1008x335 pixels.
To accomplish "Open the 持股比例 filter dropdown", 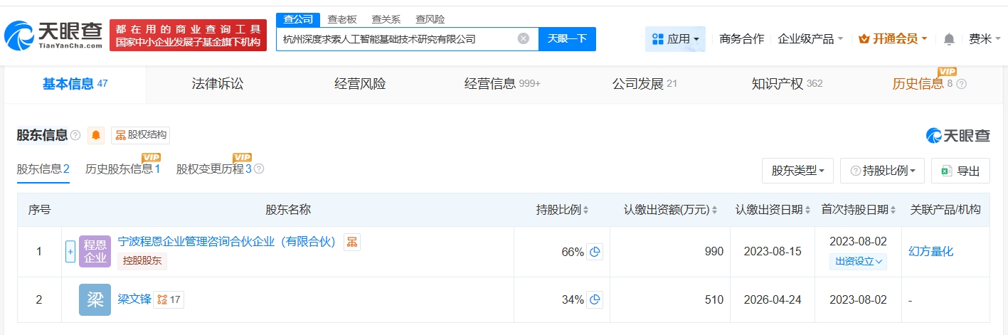I will click(882, 171).
